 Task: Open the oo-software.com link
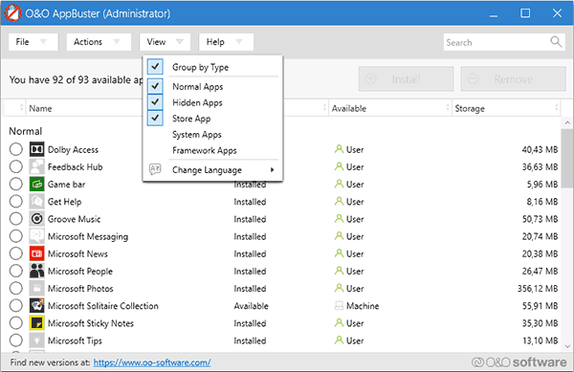(152, 362)
